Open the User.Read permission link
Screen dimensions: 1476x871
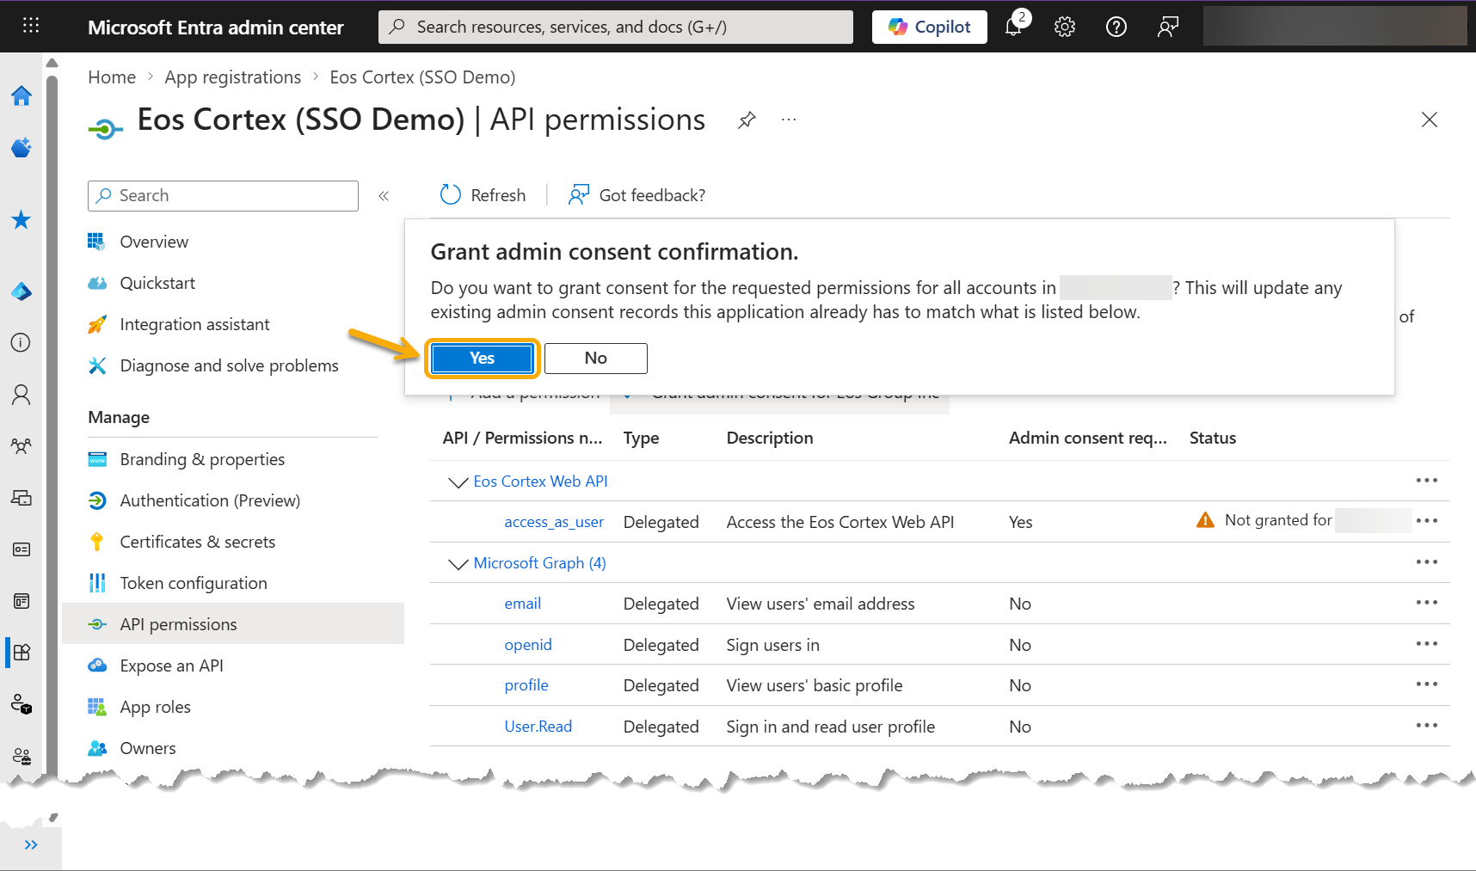coord(538,727)
